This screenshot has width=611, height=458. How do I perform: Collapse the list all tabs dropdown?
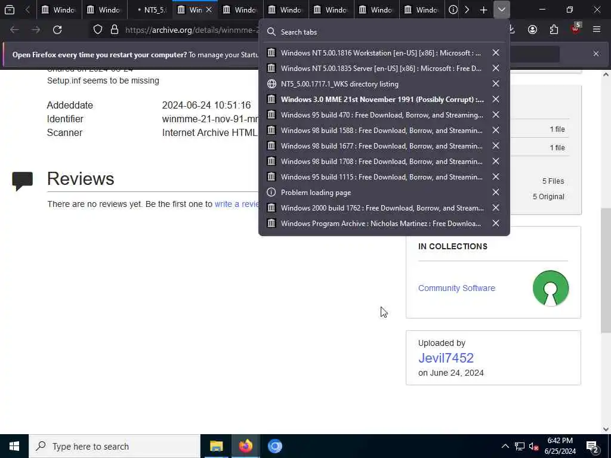(501, 10)
